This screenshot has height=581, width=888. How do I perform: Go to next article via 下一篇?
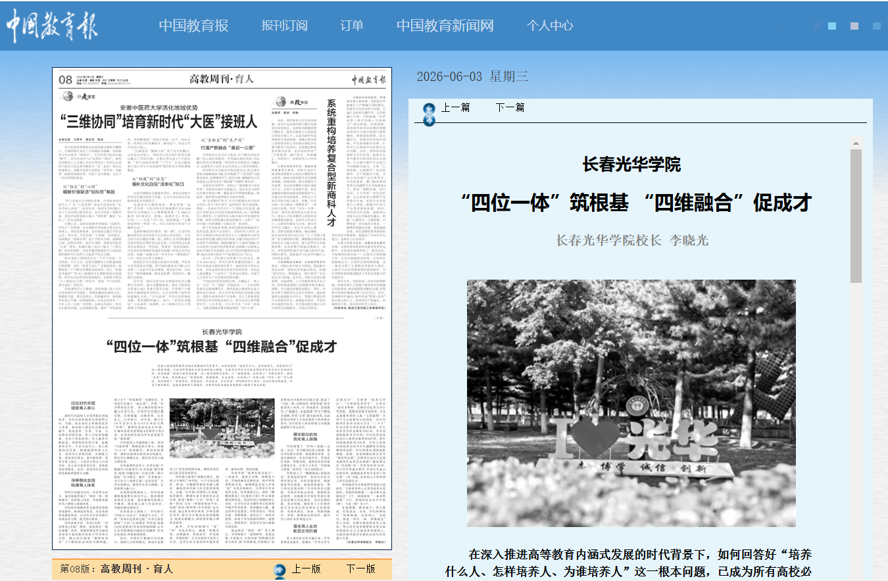click(510, 107)
